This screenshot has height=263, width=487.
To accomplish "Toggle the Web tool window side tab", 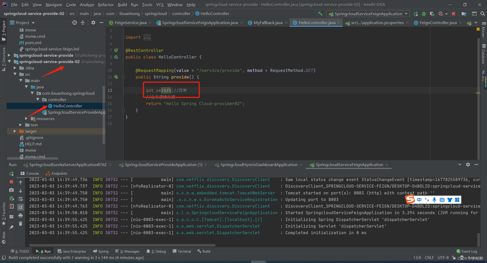I will pos(4,238).
